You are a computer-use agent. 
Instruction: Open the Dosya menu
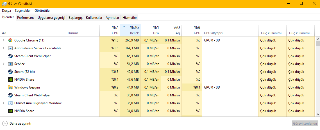pos(6,11)
